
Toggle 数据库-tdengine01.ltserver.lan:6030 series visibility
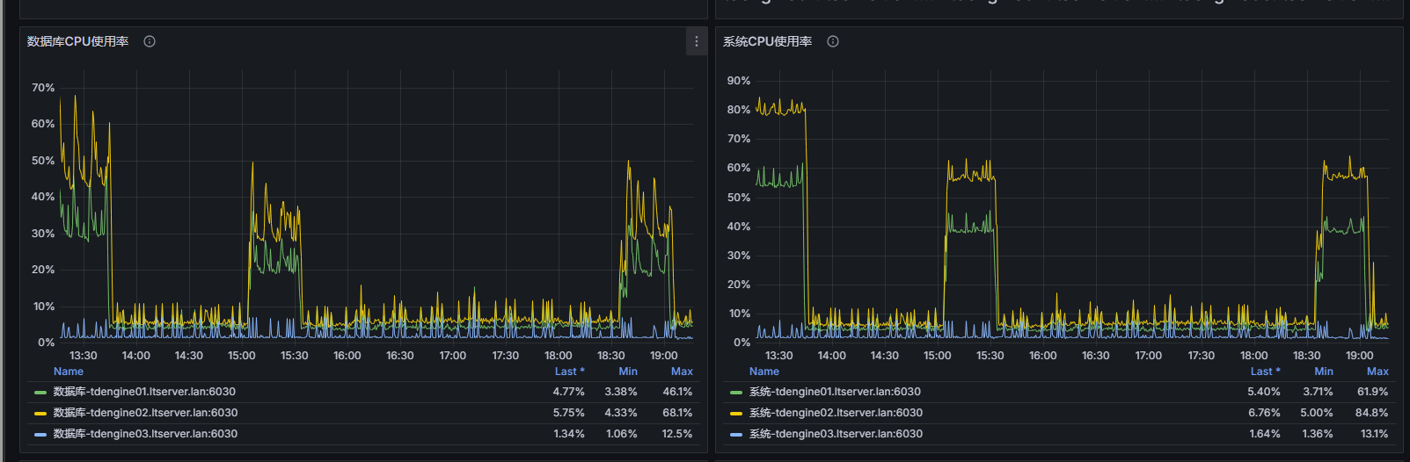click(144, 392)
